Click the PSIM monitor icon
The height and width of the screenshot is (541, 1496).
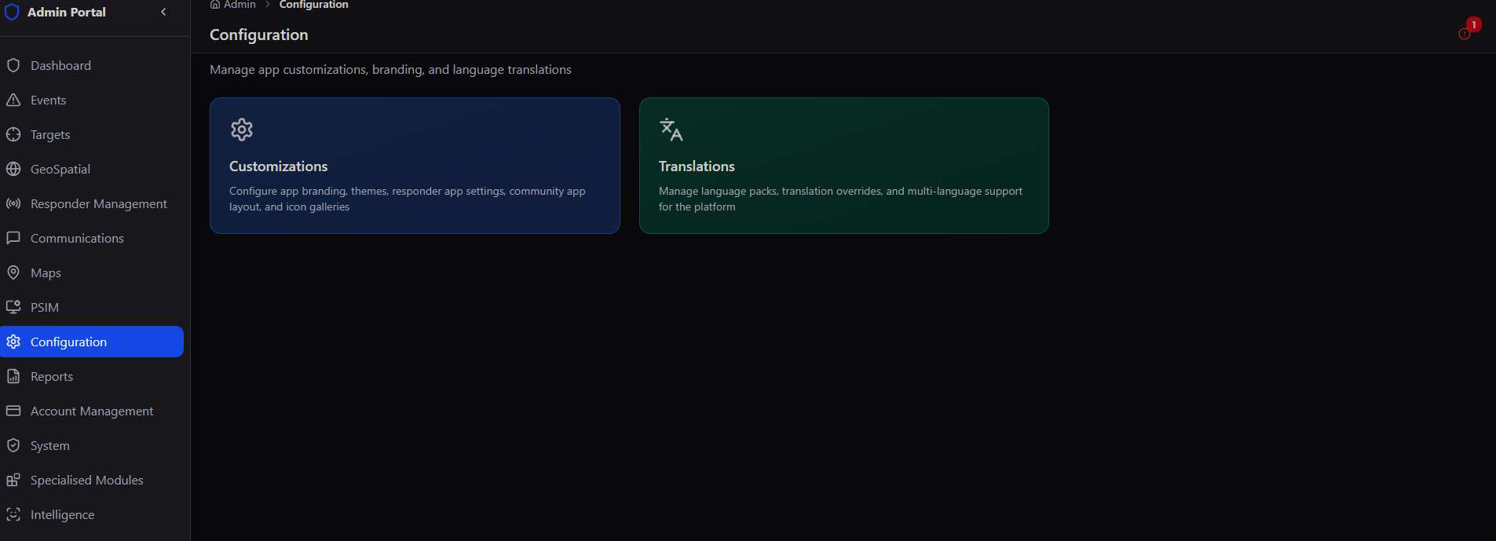(x=13, y=307)
